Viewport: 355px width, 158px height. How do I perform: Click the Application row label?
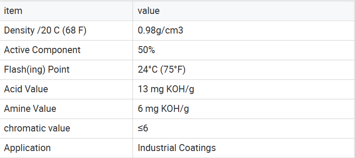click(x=27, y=148)
